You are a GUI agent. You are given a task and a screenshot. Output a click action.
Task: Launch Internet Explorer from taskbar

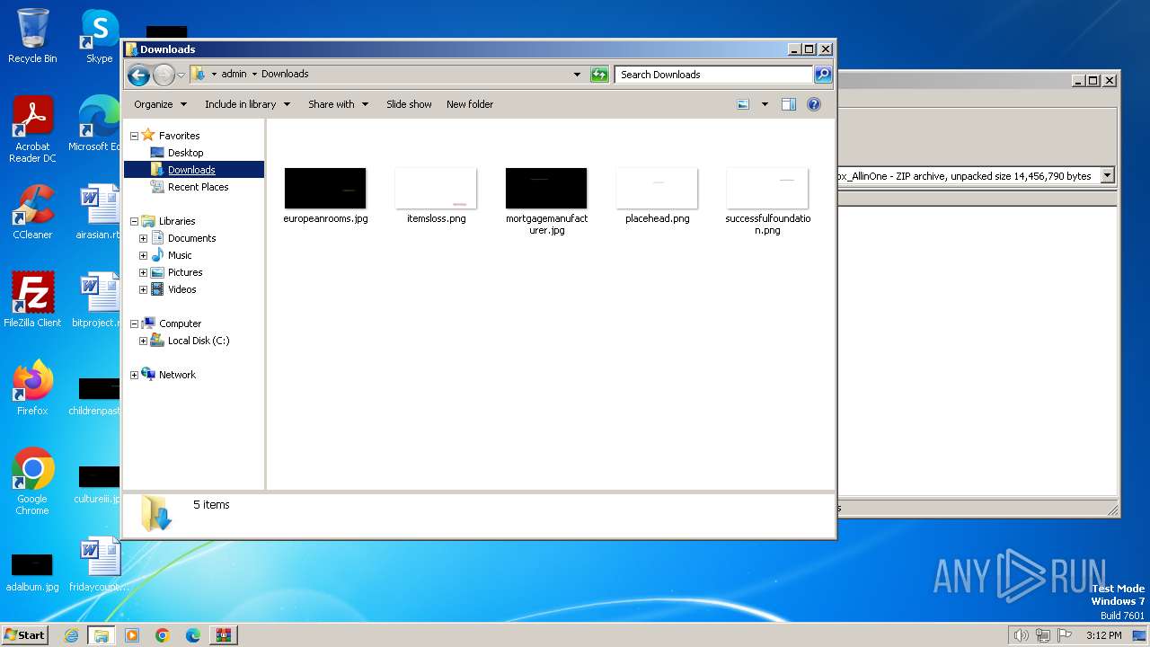(x=71, y=635)
